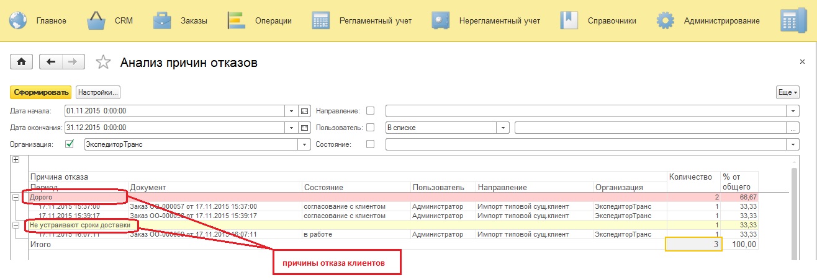Open the Направление value dropdown arrow
The height and width of the screenshot is (280, 817).
(x=793, y=112)
